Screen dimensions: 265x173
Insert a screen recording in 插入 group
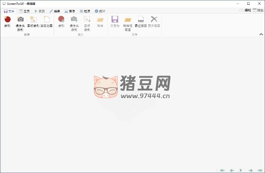(x=61, y=21)
